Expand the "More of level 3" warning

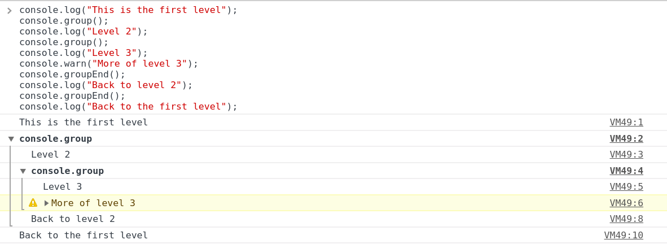(47, 203)
